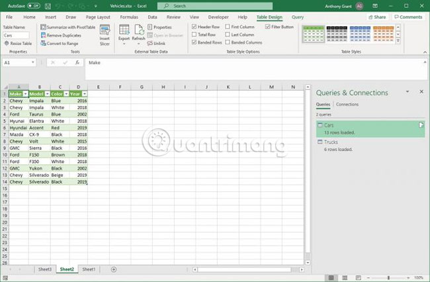Enable the First Column checkbox
Screen dimensions: 430x282
228,26
